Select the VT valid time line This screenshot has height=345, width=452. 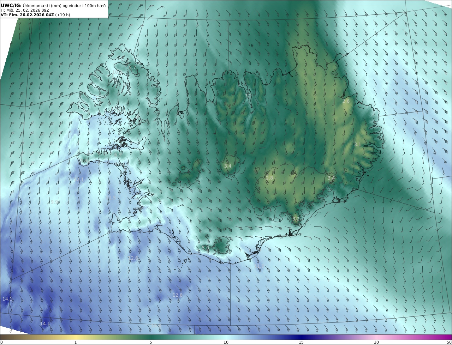click(x=35, y=15)
